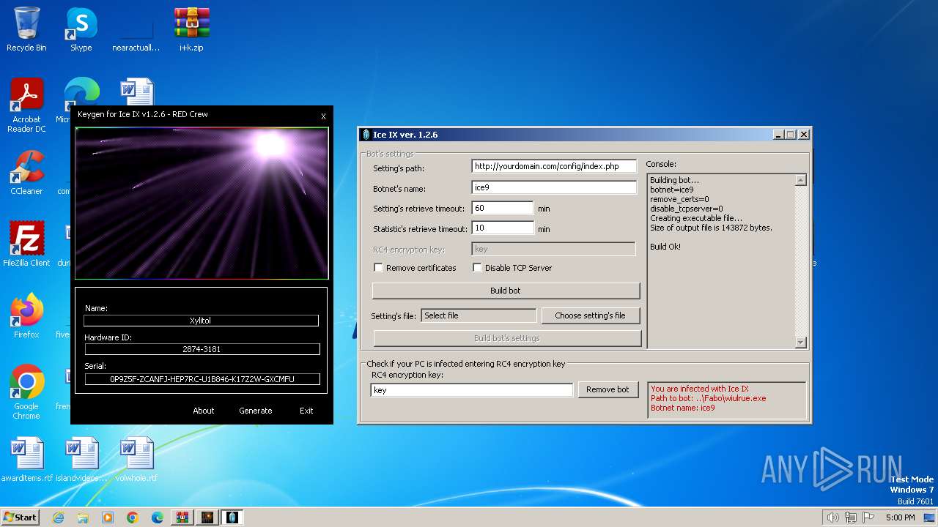Image resolution: width=938 pixels, height=527 pixels.
Task: Click Statistic's retrieve timeout field
Action: (503, 228)
